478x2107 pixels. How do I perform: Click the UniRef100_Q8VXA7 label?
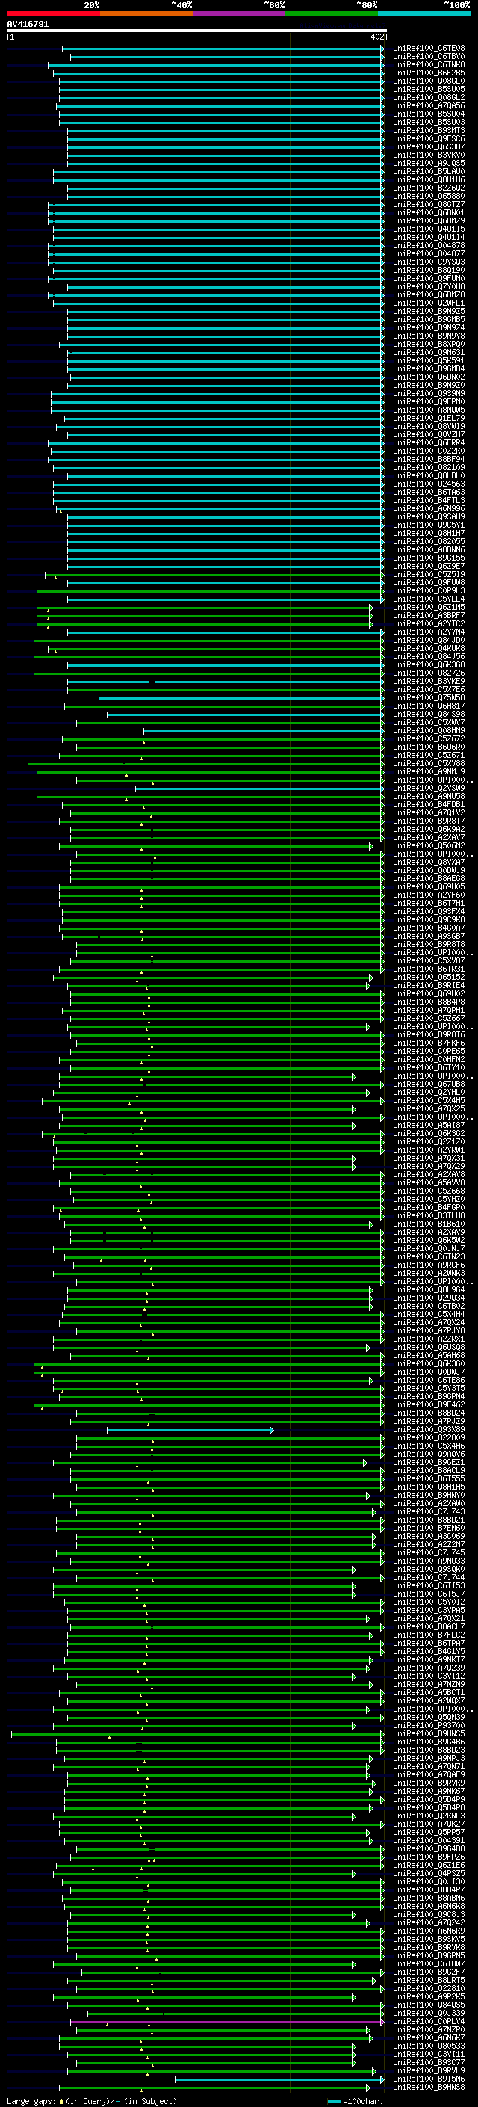tap(428, 862)
